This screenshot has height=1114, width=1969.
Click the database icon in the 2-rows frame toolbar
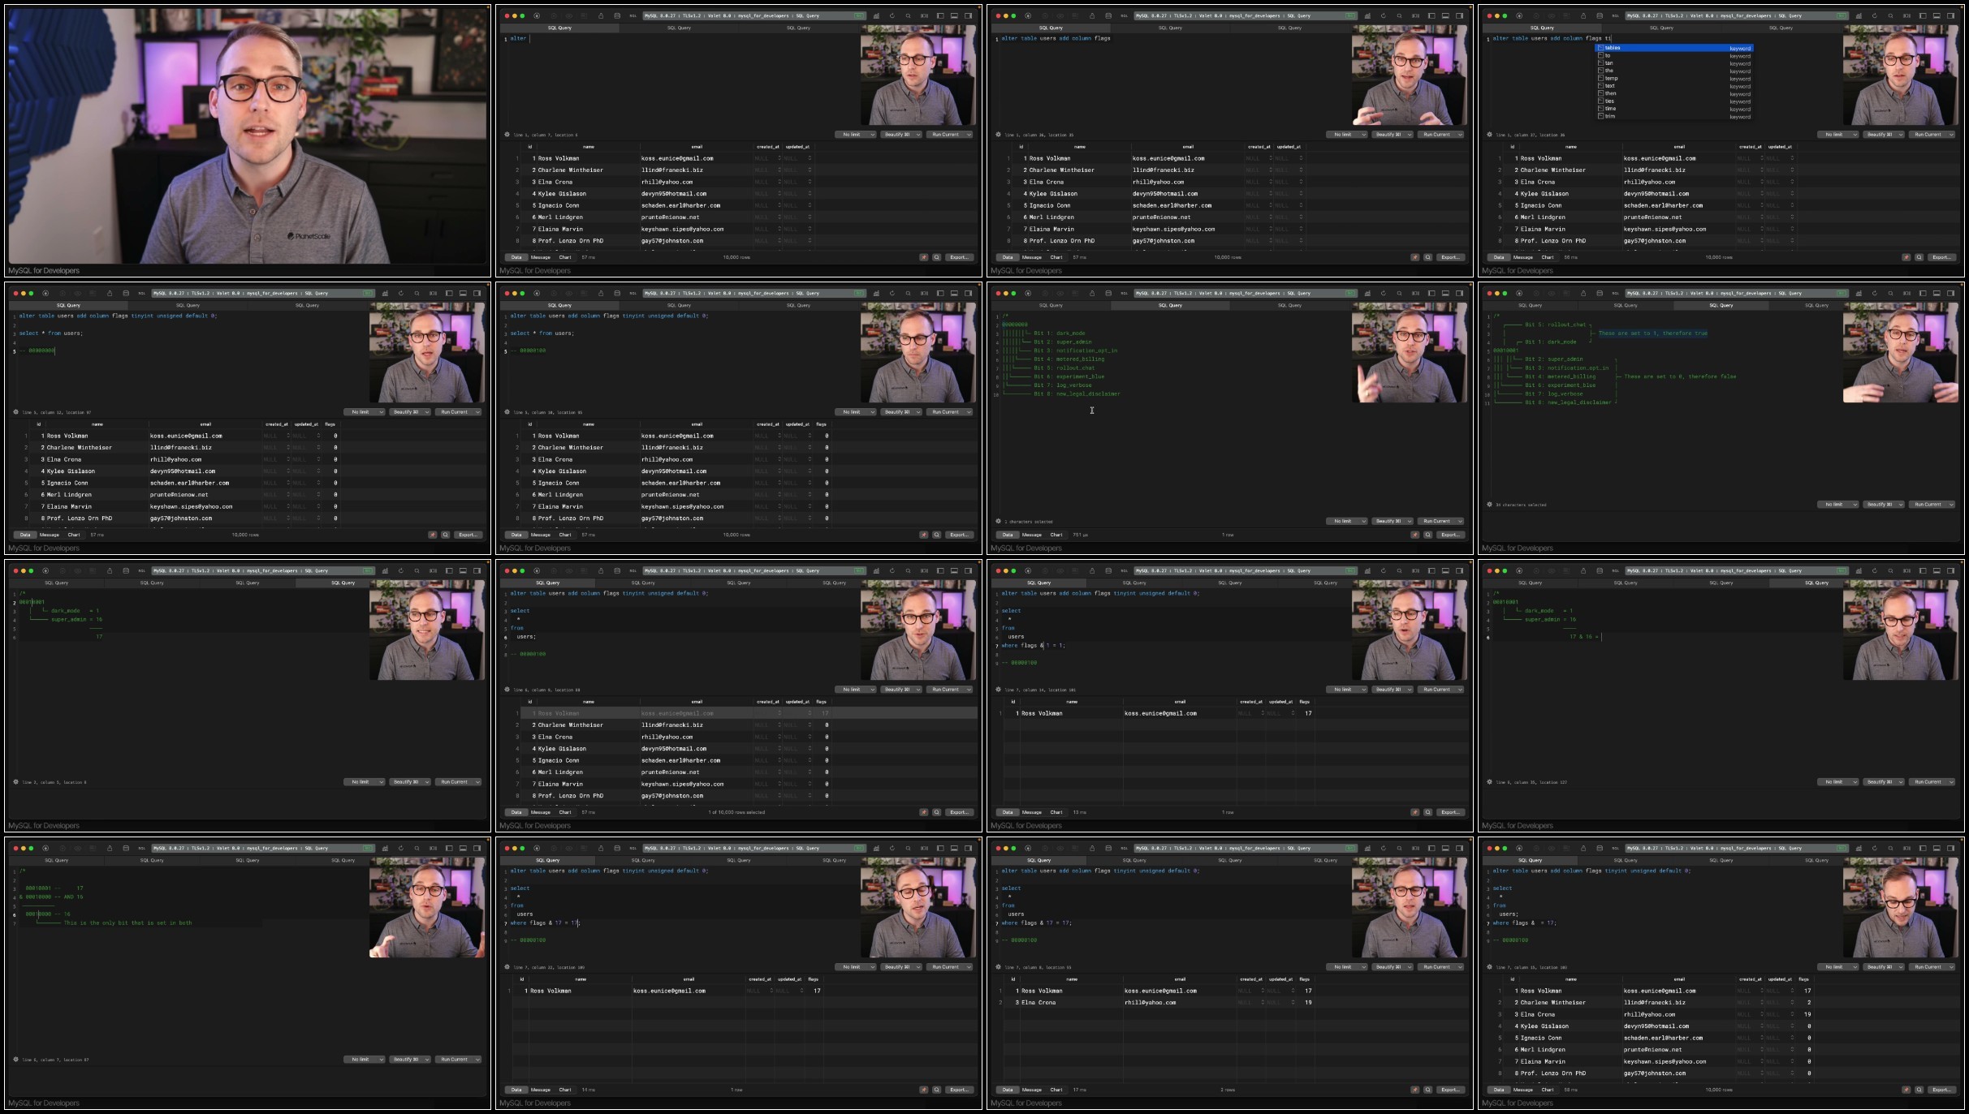coord(1108,848)
